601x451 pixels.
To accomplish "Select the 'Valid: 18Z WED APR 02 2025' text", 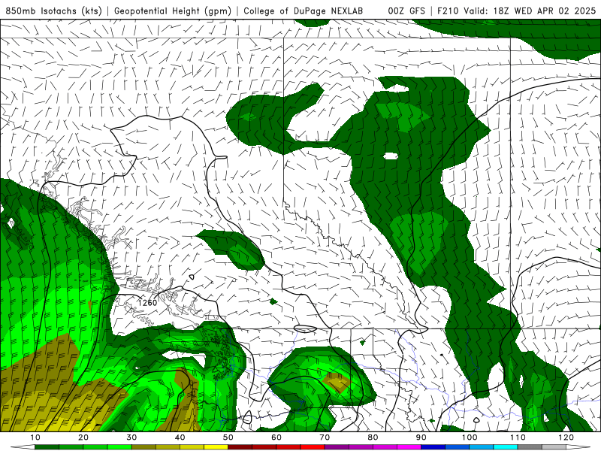I will tap(530, 11).
